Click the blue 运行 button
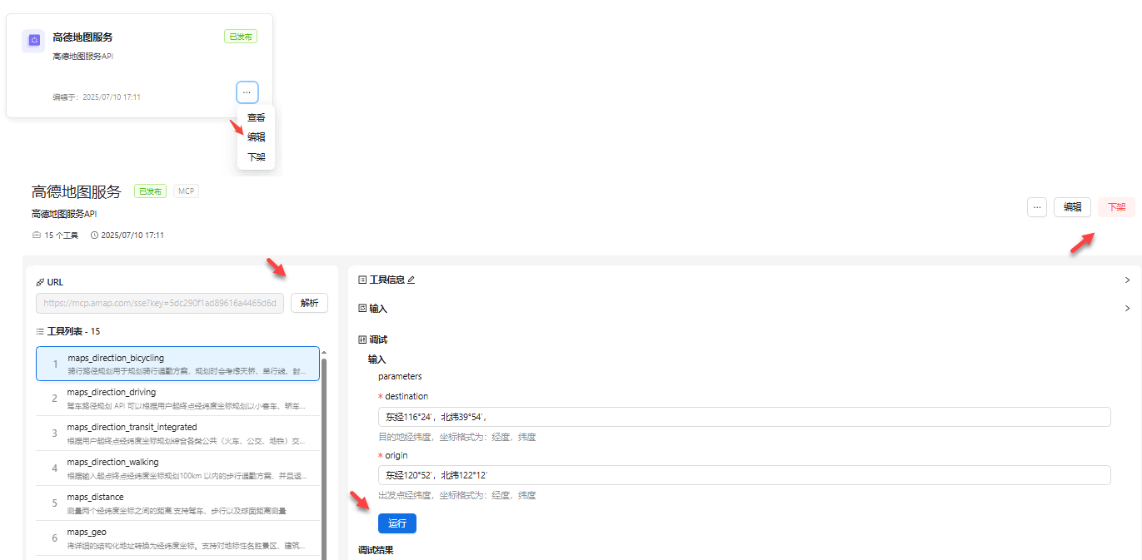The image size is (1142, 560). (x=397, y=523)
